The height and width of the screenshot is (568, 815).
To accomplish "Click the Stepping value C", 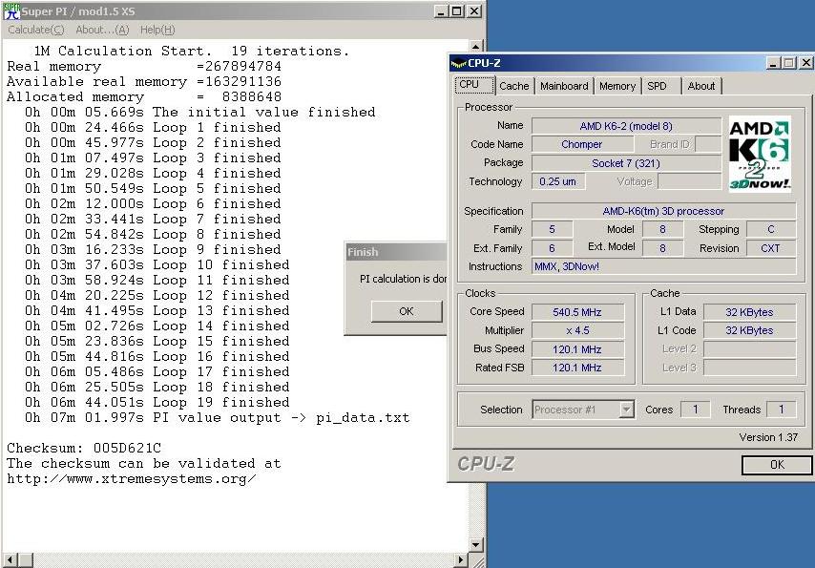I will pos(771,229).
